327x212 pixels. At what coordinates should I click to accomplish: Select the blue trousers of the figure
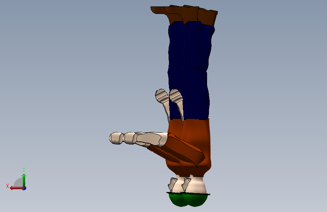(x=189, y=70)
